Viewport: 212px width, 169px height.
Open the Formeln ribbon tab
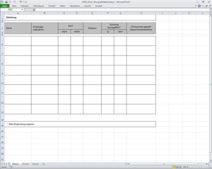click(52, 6)
